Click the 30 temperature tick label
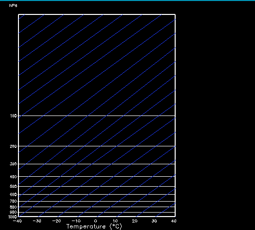Image resolution: width=255 pixels, height=230 pixels. 154,221
